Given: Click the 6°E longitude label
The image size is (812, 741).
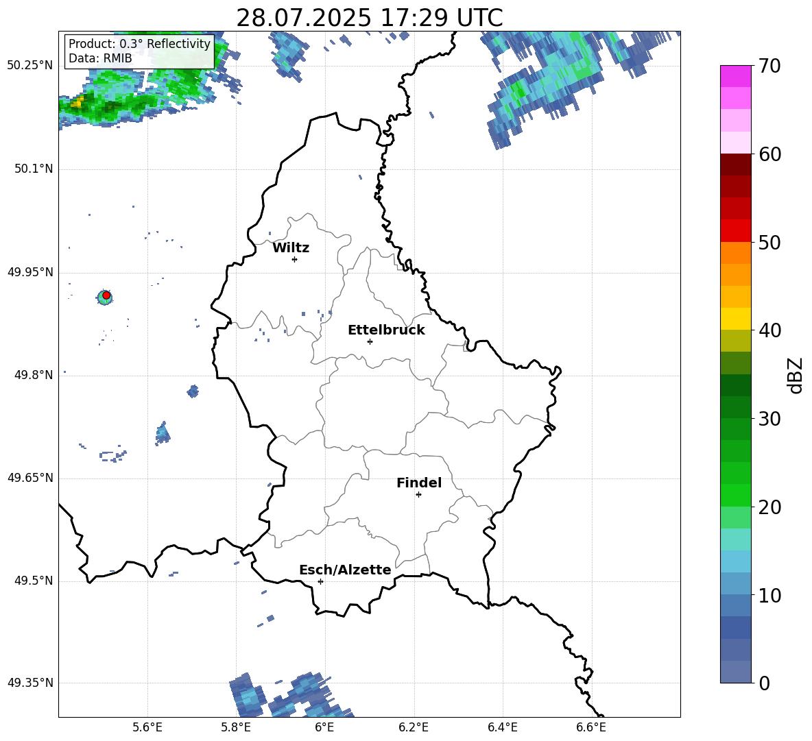Looking at the screenshot, I should 324,727.
